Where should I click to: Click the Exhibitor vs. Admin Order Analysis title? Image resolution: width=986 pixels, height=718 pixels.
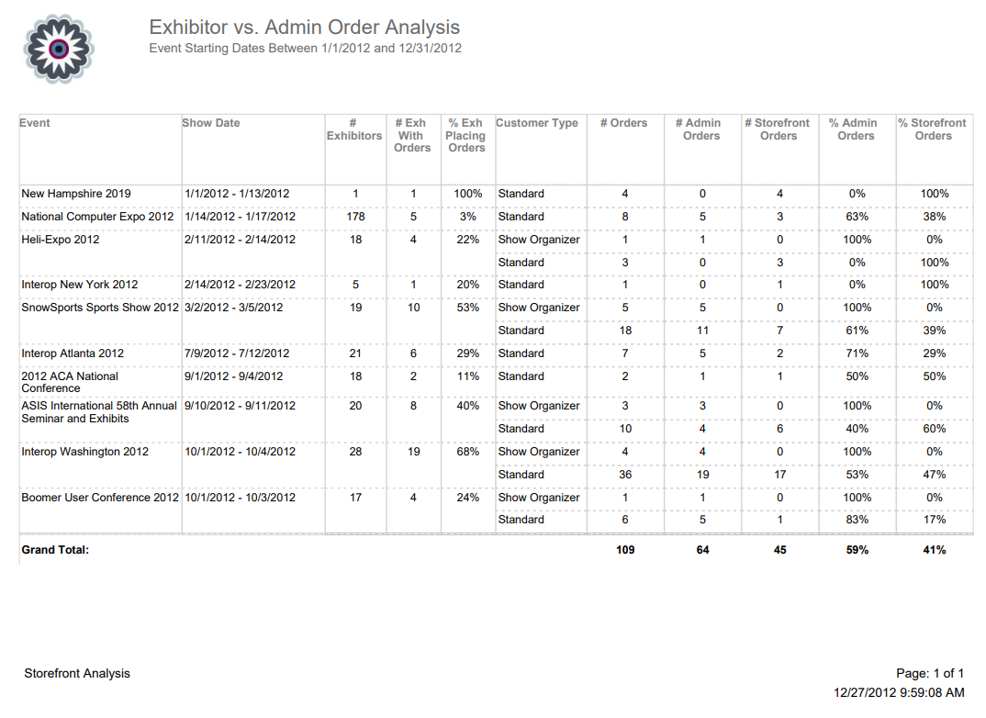coord(304,28)
